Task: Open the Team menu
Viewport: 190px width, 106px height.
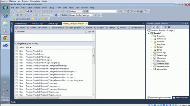Action: [58, 8]
